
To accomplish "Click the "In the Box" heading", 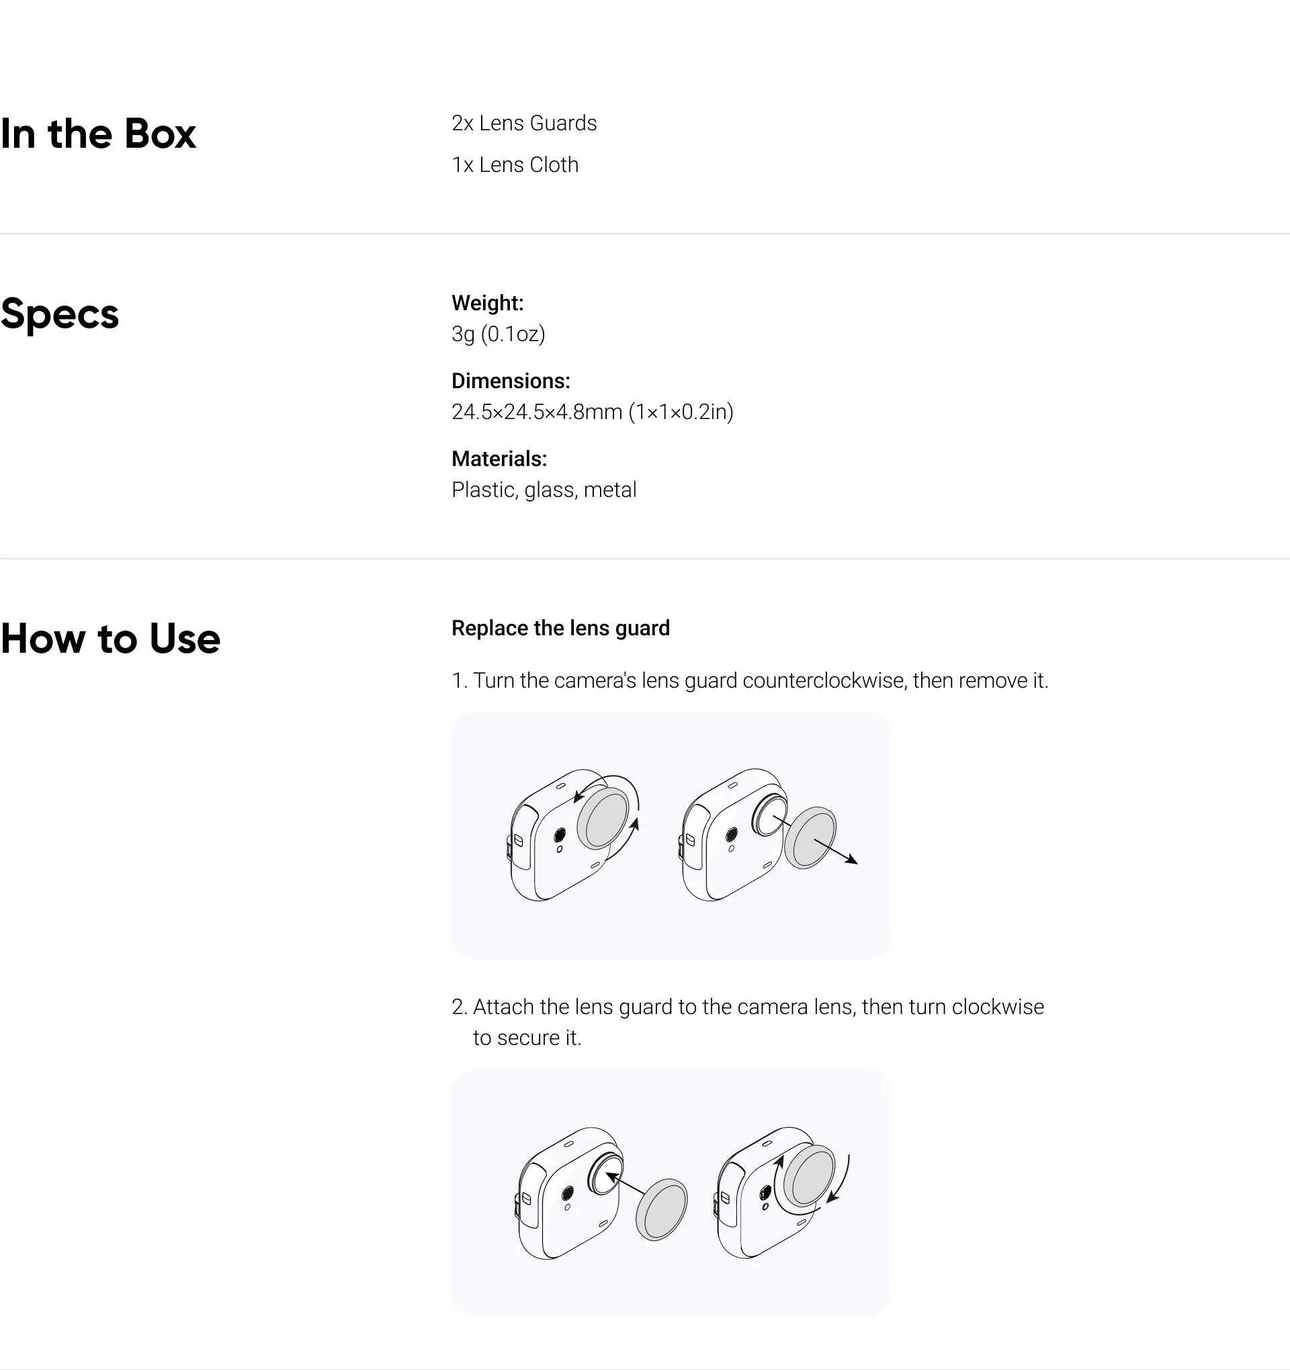I will (x=99, y=133).
